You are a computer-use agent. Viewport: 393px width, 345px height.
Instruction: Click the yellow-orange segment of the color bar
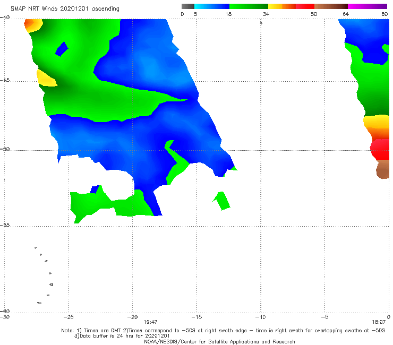[282, 6]
